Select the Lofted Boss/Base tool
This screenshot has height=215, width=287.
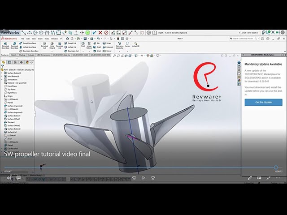(x=28, y=47)
